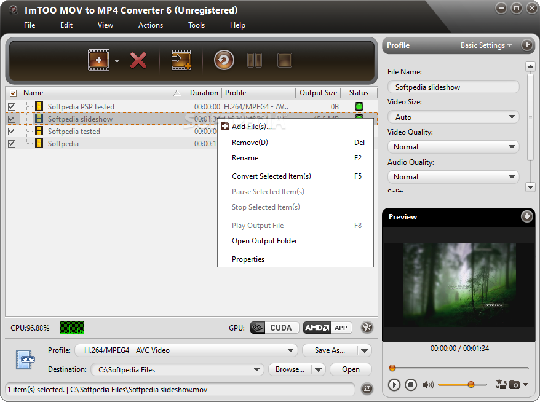Uncheck the Softpedia tested checkbox

point(12,131)
